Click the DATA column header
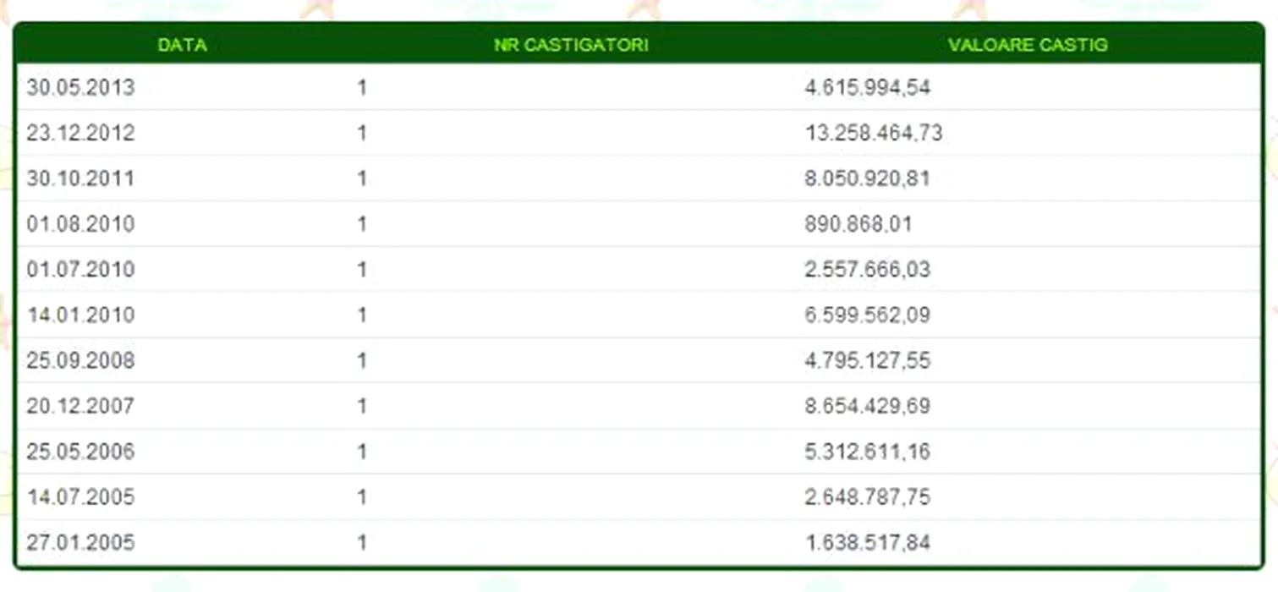1278x592 pixels. click(x=182, y=45)
